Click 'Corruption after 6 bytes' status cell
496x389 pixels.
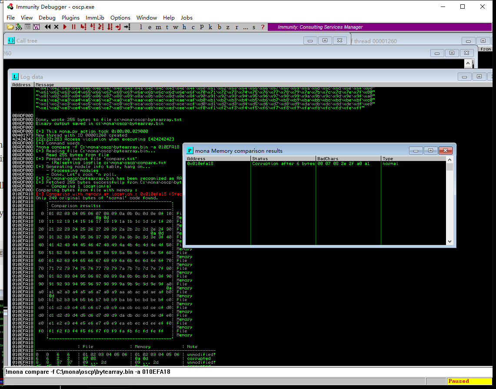pos(283,164)
